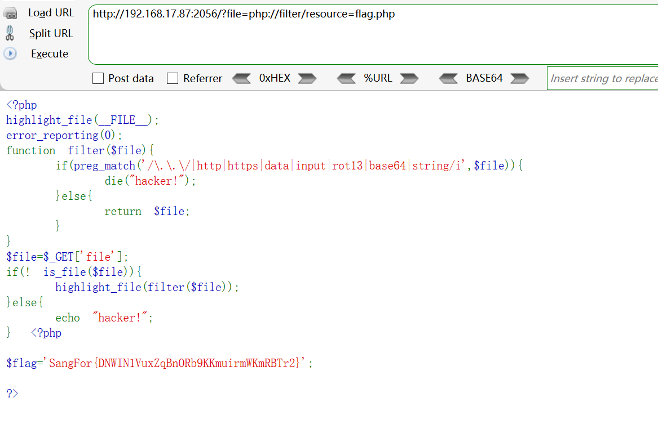Click the %URL encoding label
This screenshot has width=658, height=429.
coord(378,78)
